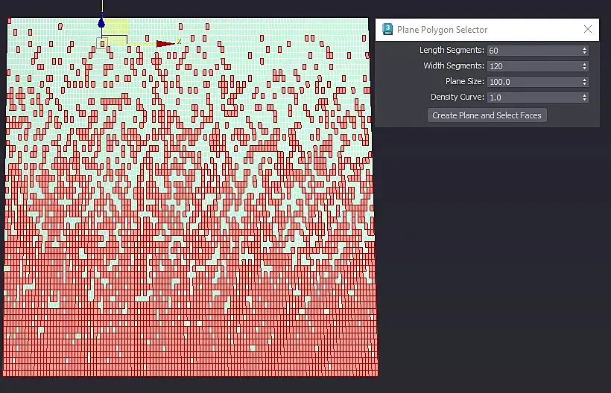
Task: Click the Width Segments label
Action: click(454, 65)
